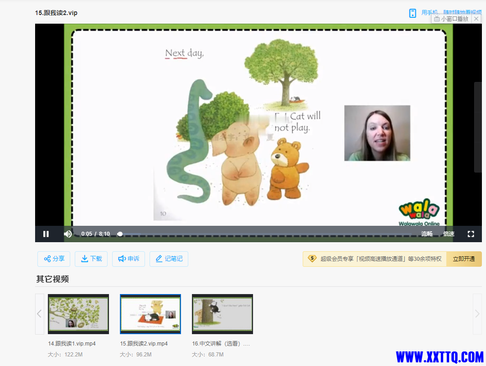The image size is (486, 366).
Task: Click the 大小: 68.7M size text
Action: coord(207,355)
